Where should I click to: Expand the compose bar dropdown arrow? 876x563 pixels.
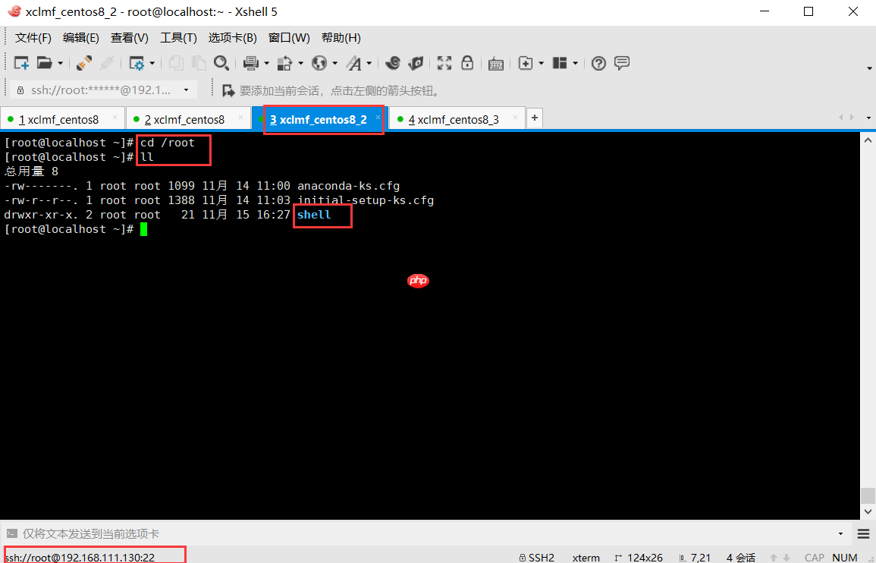click(x=841, y=534)
